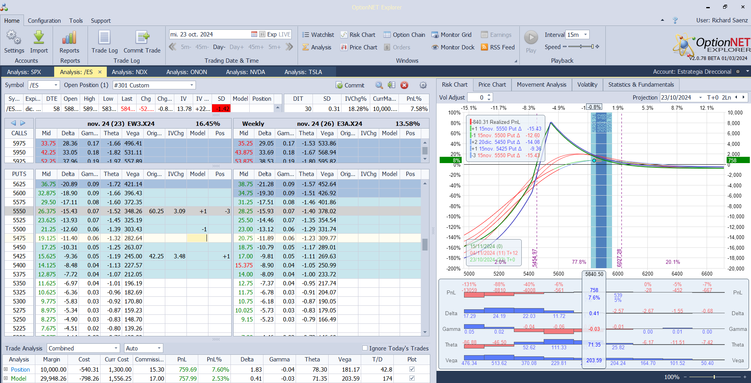
Task: Open the Trade Analysis Combined dropdown
Action: point(116,348)
